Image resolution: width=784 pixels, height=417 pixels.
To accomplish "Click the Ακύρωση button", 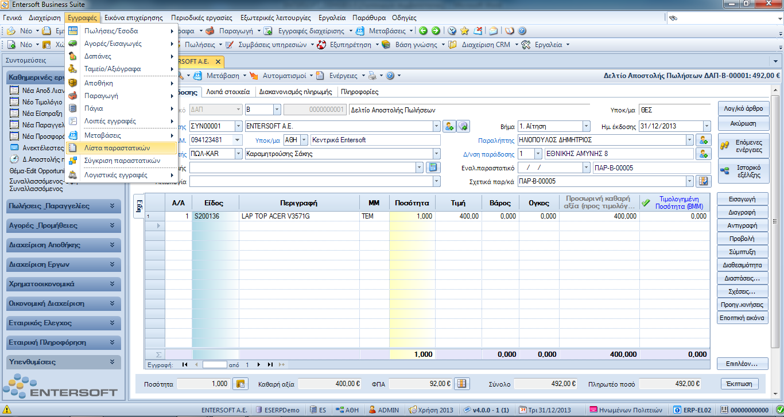I will point(743,123).
